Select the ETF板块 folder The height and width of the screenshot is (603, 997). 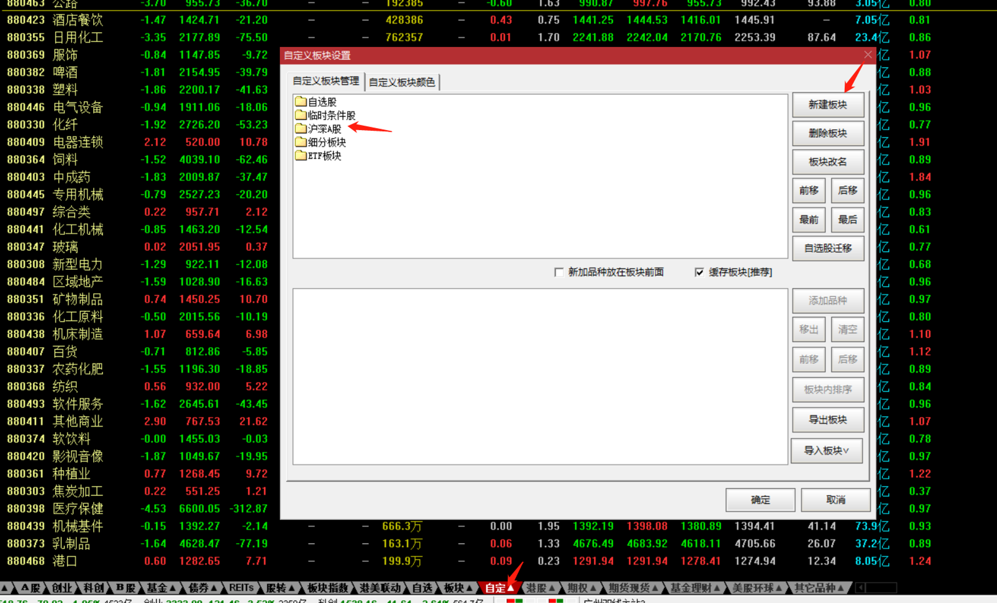click(318, 156)
